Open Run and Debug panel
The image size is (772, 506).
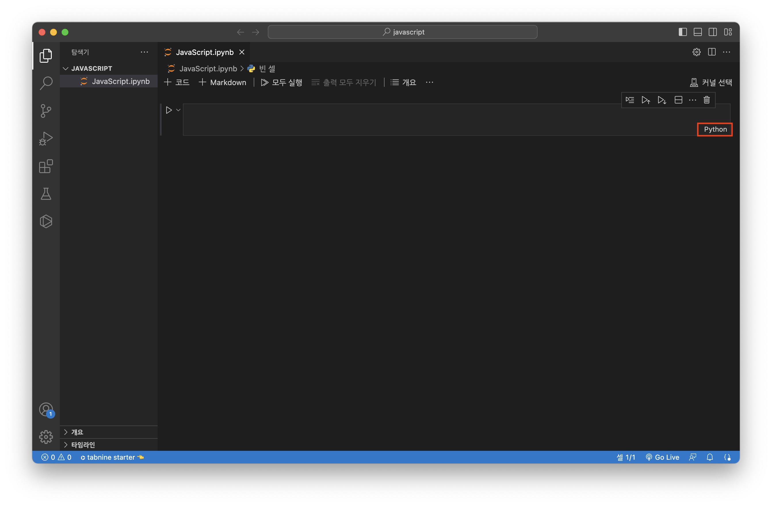[x=46, y=138]
